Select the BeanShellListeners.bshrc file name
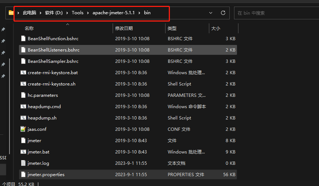The image size is (319, 186). [54, 50]
